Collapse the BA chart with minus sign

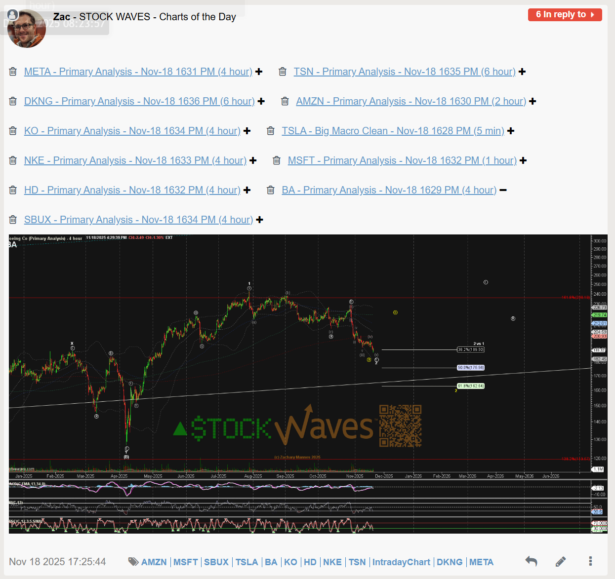point(503,190)
